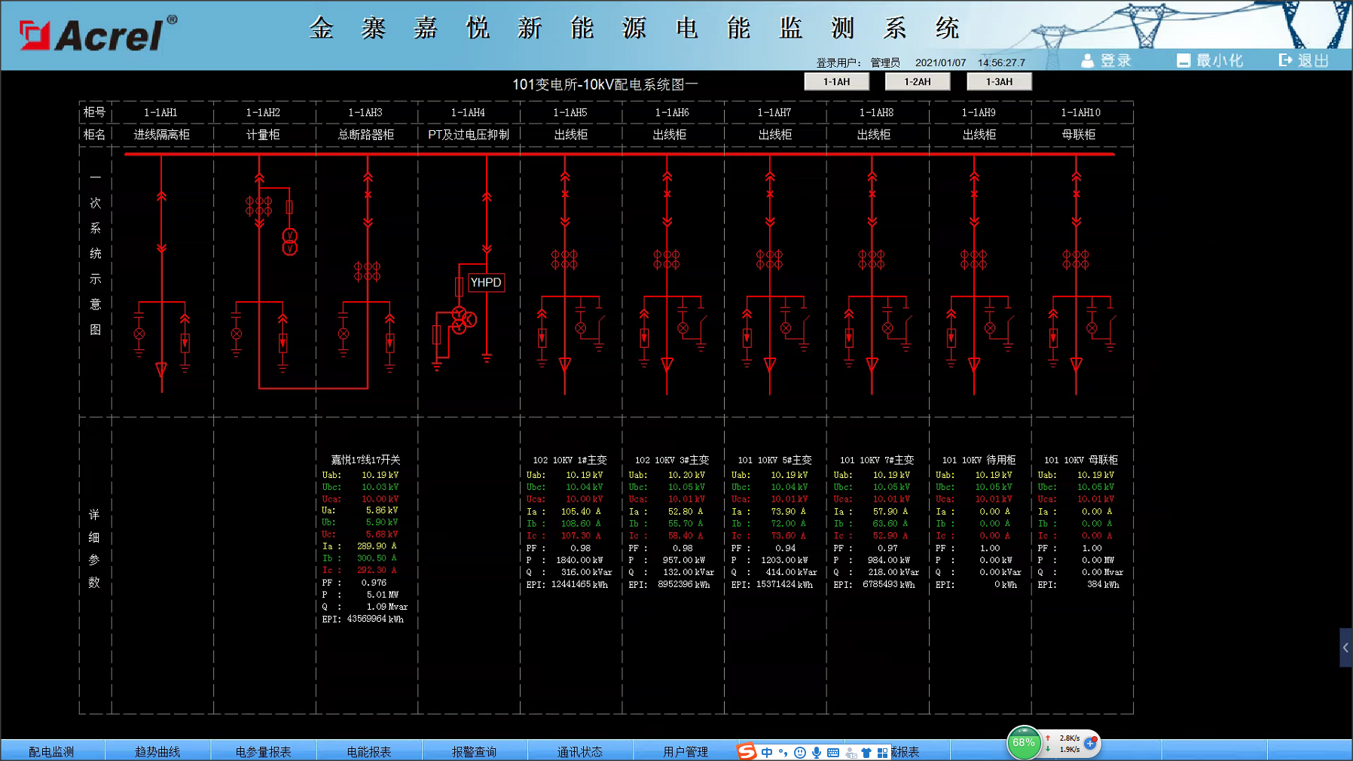This screenshot has height=761, width=1353.
Task: Open the 趋势曲线 trend curve page
Action: click(157, 751)
